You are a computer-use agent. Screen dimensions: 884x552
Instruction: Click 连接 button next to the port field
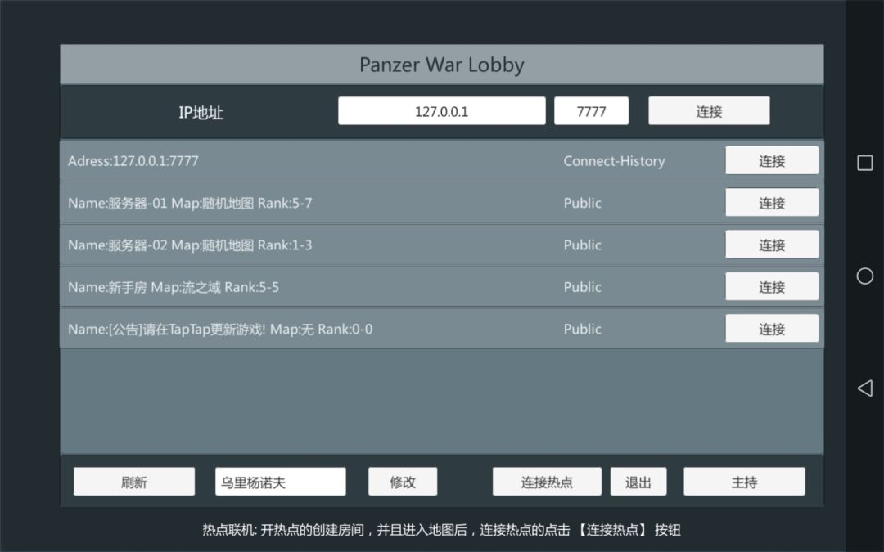(x=709, y=111)
